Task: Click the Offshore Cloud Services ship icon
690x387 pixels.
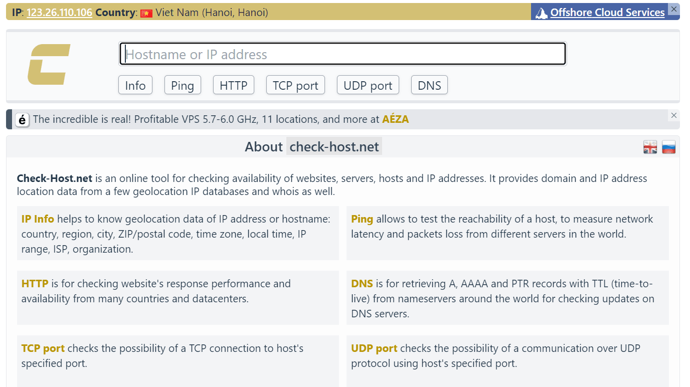Action: 542,13
